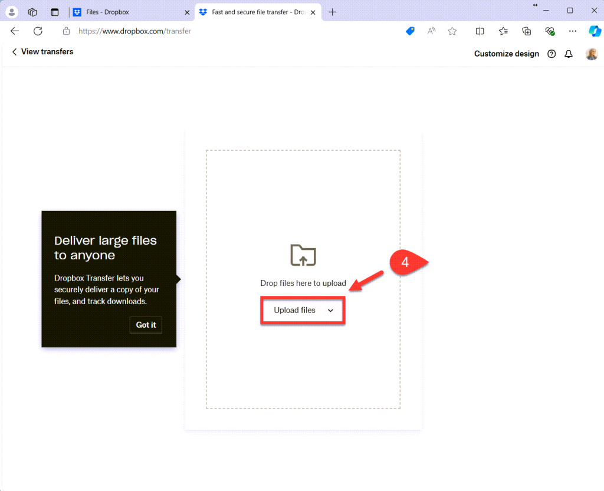This screenshot has height=491, width=604.
Task: Open the browser Settings and more menu
Action: tap(573, 31)
